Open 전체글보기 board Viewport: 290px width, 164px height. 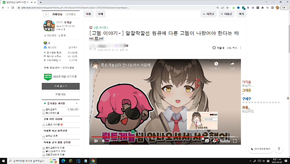point(51,110)
